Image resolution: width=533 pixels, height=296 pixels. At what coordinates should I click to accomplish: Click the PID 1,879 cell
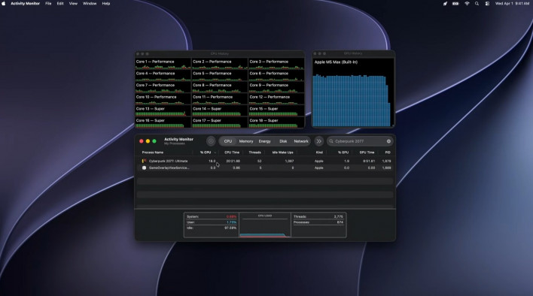tap(386, 161)
